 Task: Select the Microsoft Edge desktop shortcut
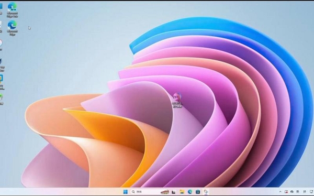12,28
